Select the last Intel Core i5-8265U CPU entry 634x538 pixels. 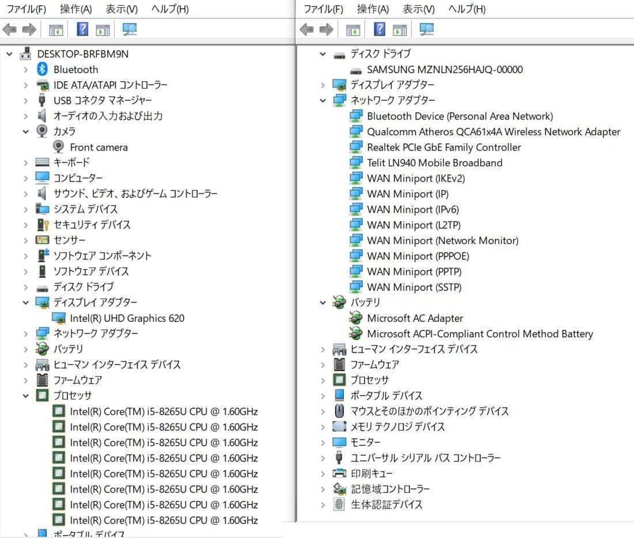coord(164,520)
